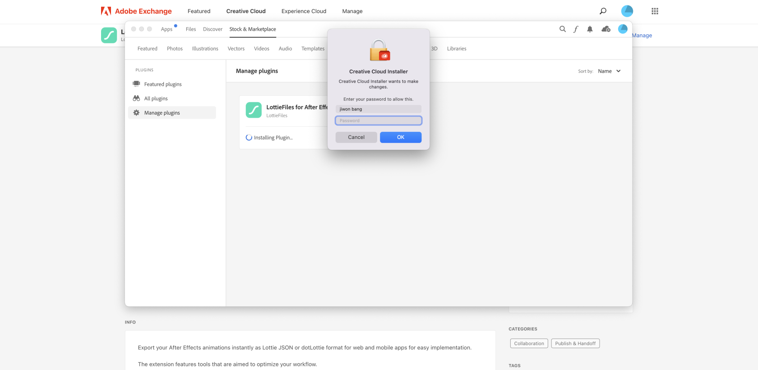The height and width of the screenshot is (370, 758).
Task: Select the Stock & Marketplace tab
Action: tap(253, 29)
